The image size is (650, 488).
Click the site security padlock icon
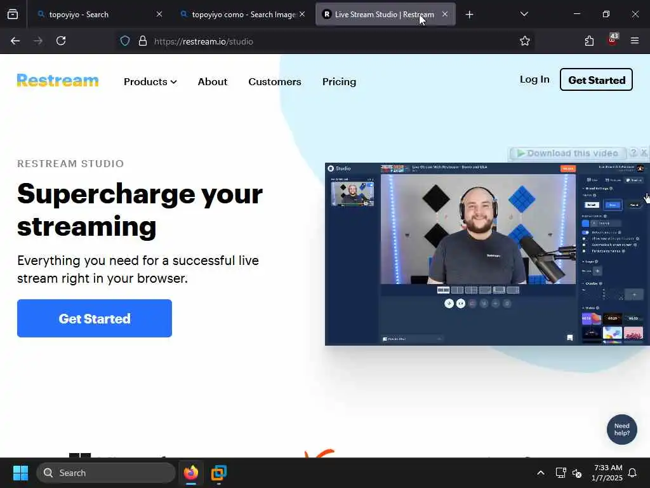(143, 41)
